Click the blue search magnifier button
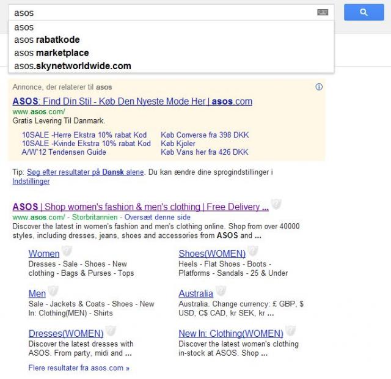Viewport: 391px width, 379px height. coord(364,12)
